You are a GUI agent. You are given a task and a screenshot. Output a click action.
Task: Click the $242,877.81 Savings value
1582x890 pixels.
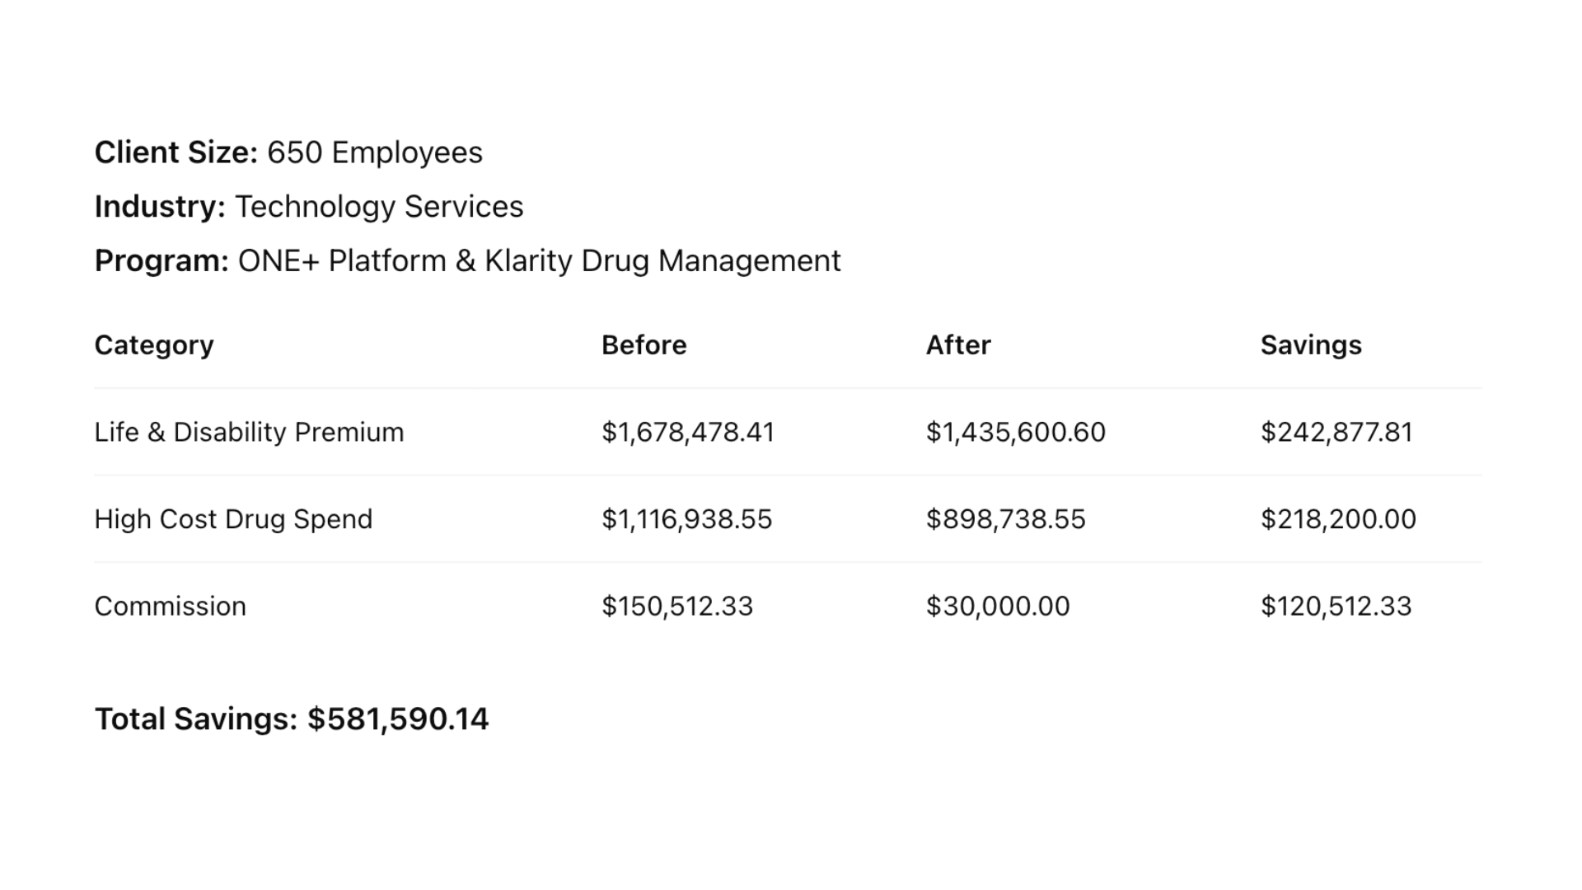click(x=1336, y=433)
